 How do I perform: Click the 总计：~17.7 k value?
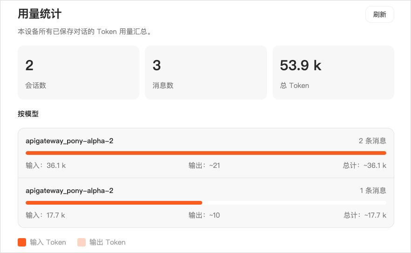(365, 215)
